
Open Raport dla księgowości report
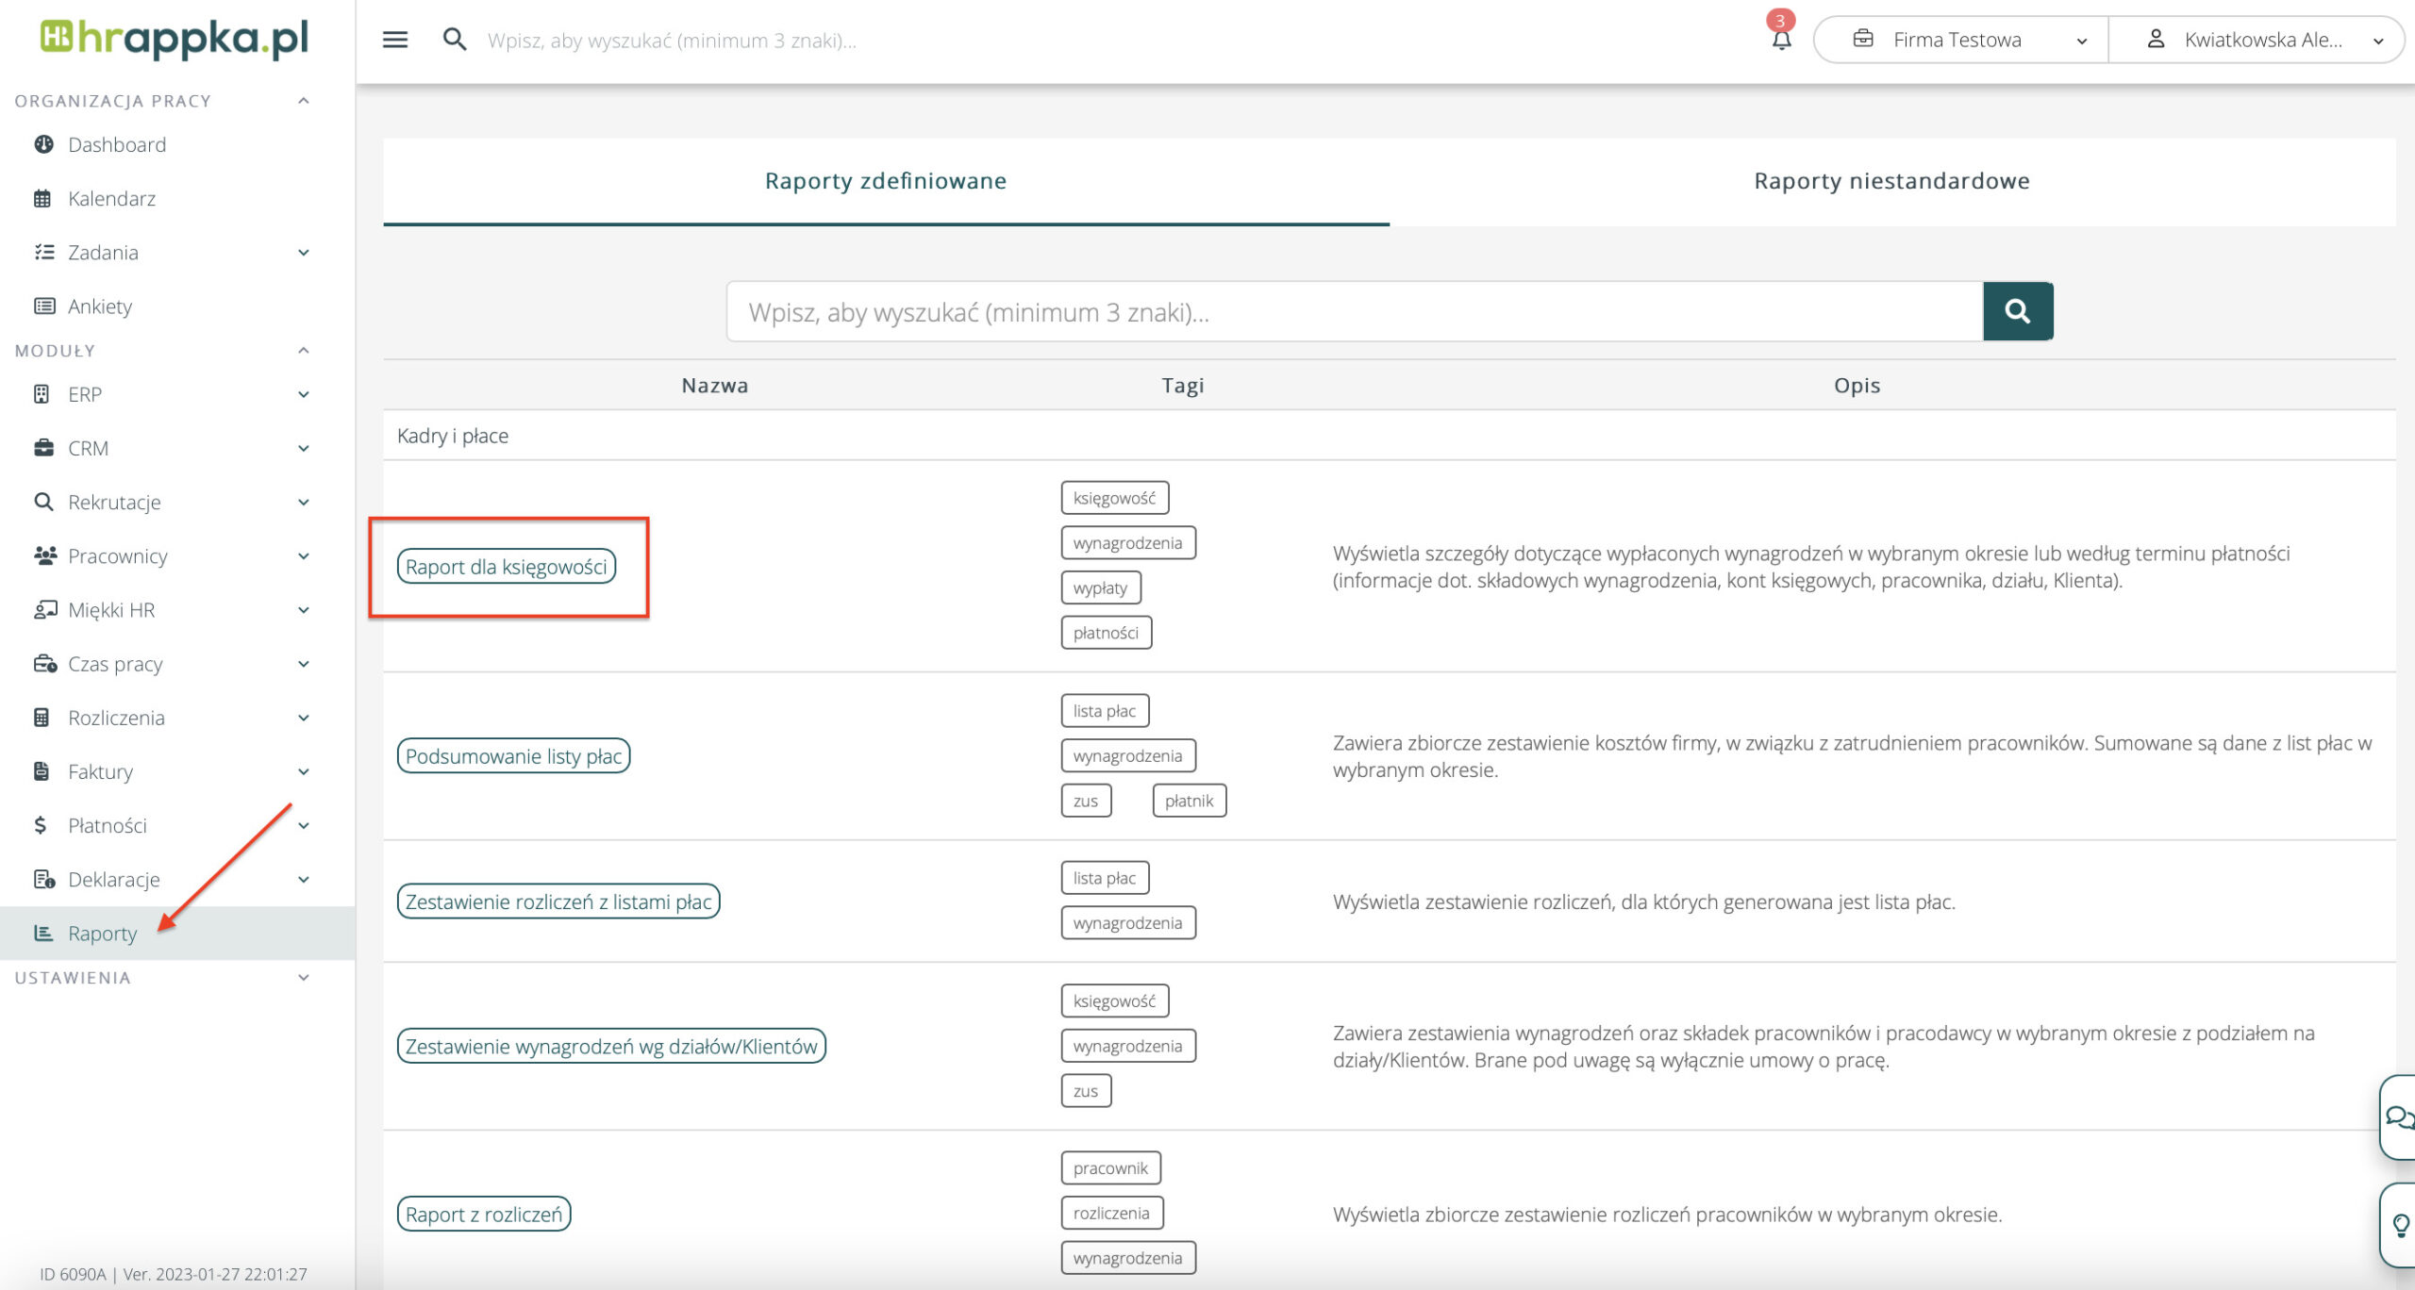coord(506,567)
